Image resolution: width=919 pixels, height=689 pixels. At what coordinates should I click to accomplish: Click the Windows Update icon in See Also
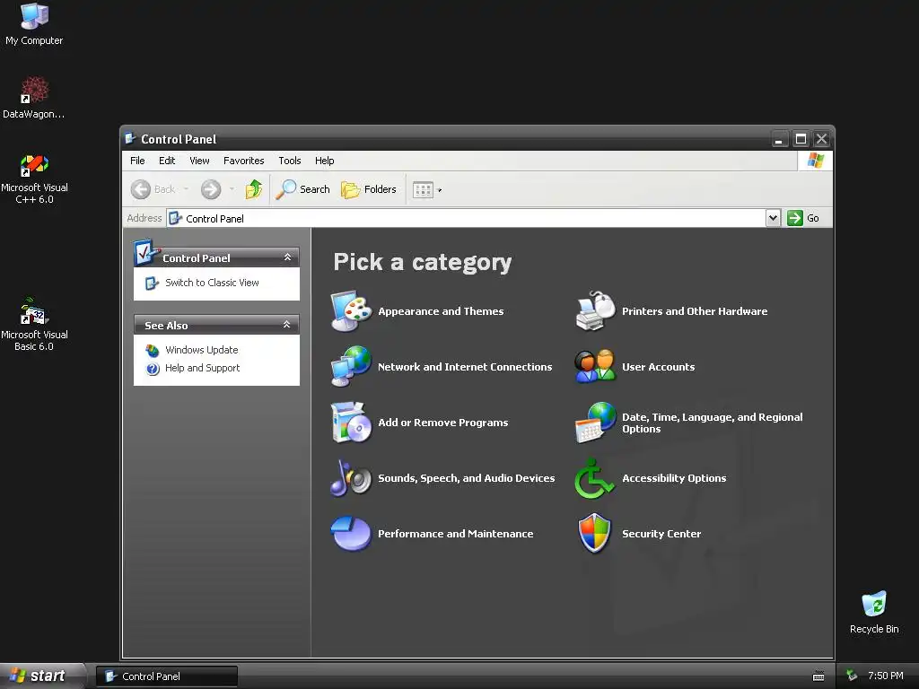pos(153,351)
